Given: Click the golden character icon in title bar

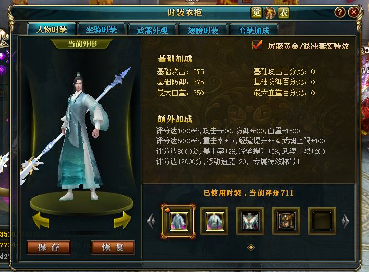Looking at the screenshot, I should point(270,13).
